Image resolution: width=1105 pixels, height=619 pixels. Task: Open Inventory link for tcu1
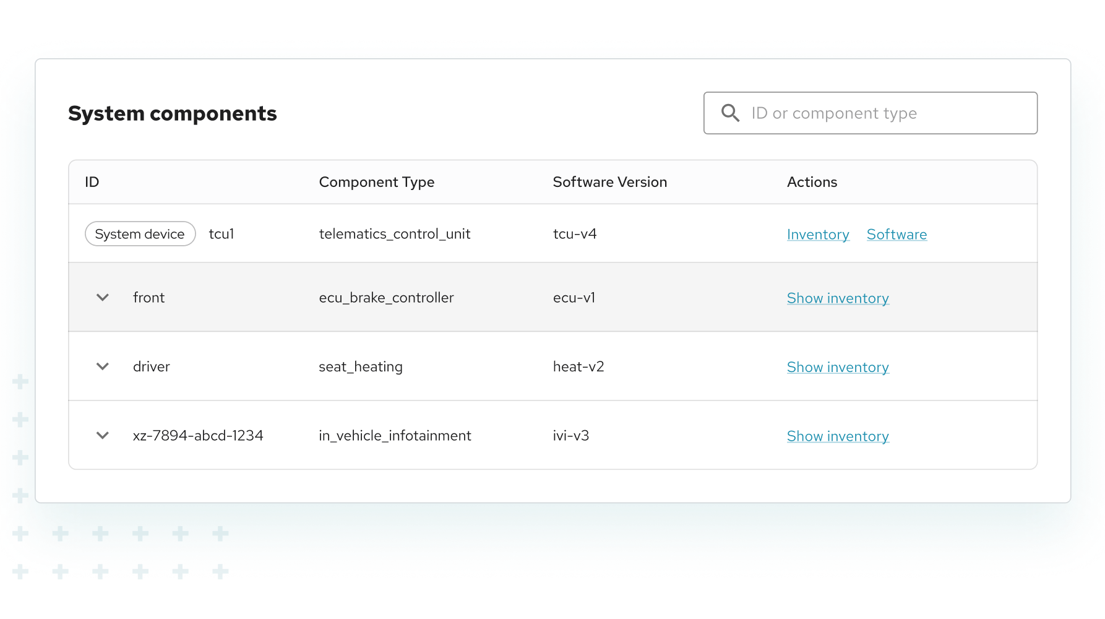(818, 235)
